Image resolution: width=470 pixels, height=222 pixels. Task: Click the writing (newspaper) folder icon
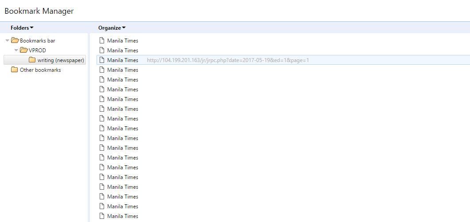[32, 60]
